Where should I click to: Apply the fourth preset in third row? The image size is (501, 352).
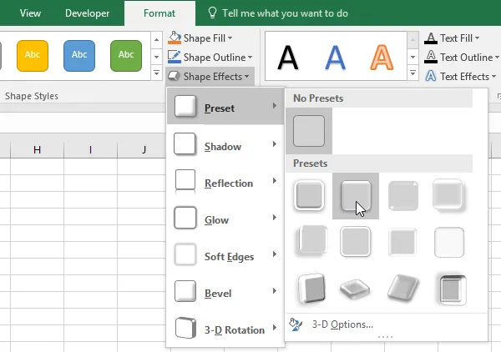coord(452,289)
